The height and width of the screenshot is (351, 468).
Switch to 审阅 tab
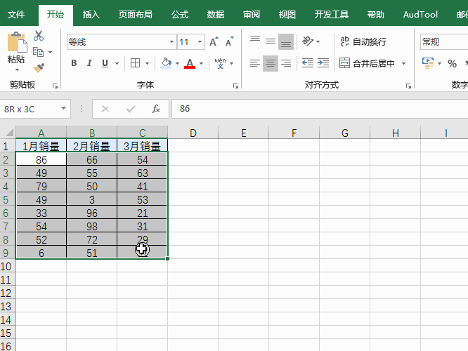pos(252,14)
